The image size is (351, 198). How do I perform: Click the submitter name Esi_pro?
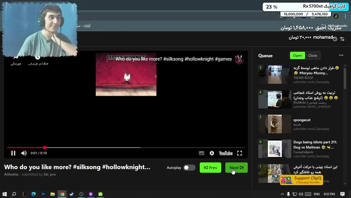point(50,174)
